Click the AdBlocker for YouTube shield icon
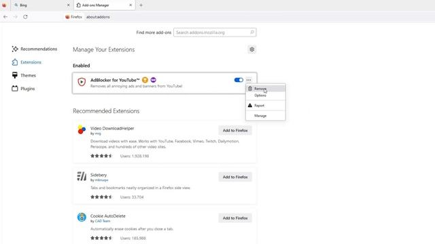435x244 pixels. point(82,82)
